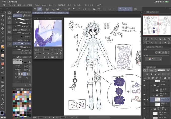Screen dimensions: 171x119
Task: Select the Move Layer tool
Action: click(x=3, y=29)
